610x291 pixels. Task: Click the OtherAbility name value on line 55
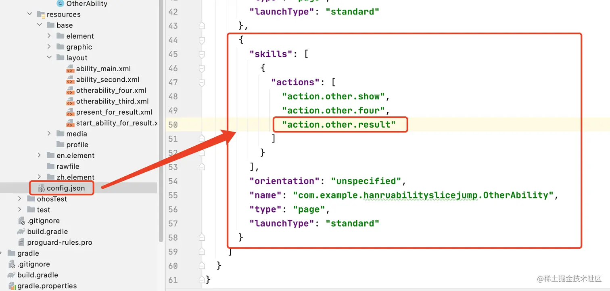[x=423, y=195]
